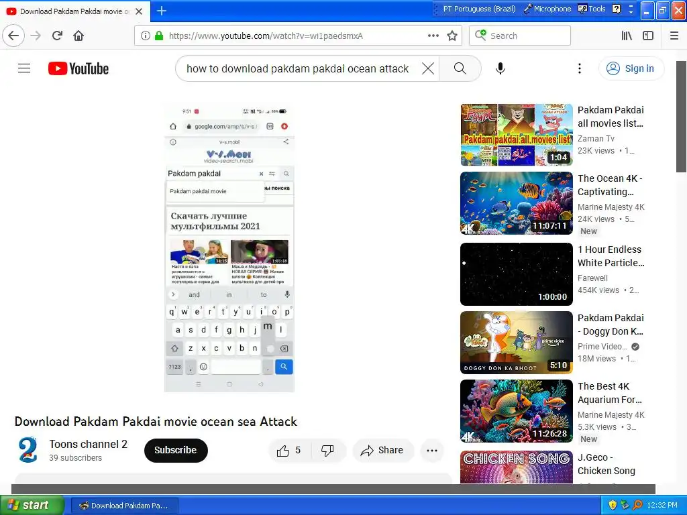The height and width of the screenshot is (515, 687).
Task: Click the browser Search box
Action: click(x=520, y=36)
